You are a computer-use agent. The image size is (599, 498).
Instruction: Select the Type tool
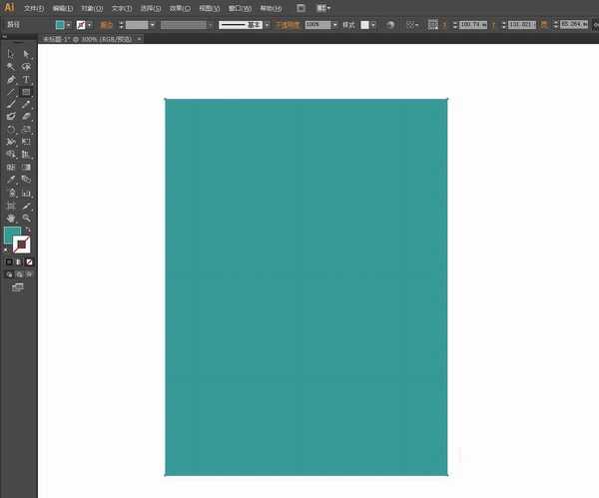pos(27,80)
